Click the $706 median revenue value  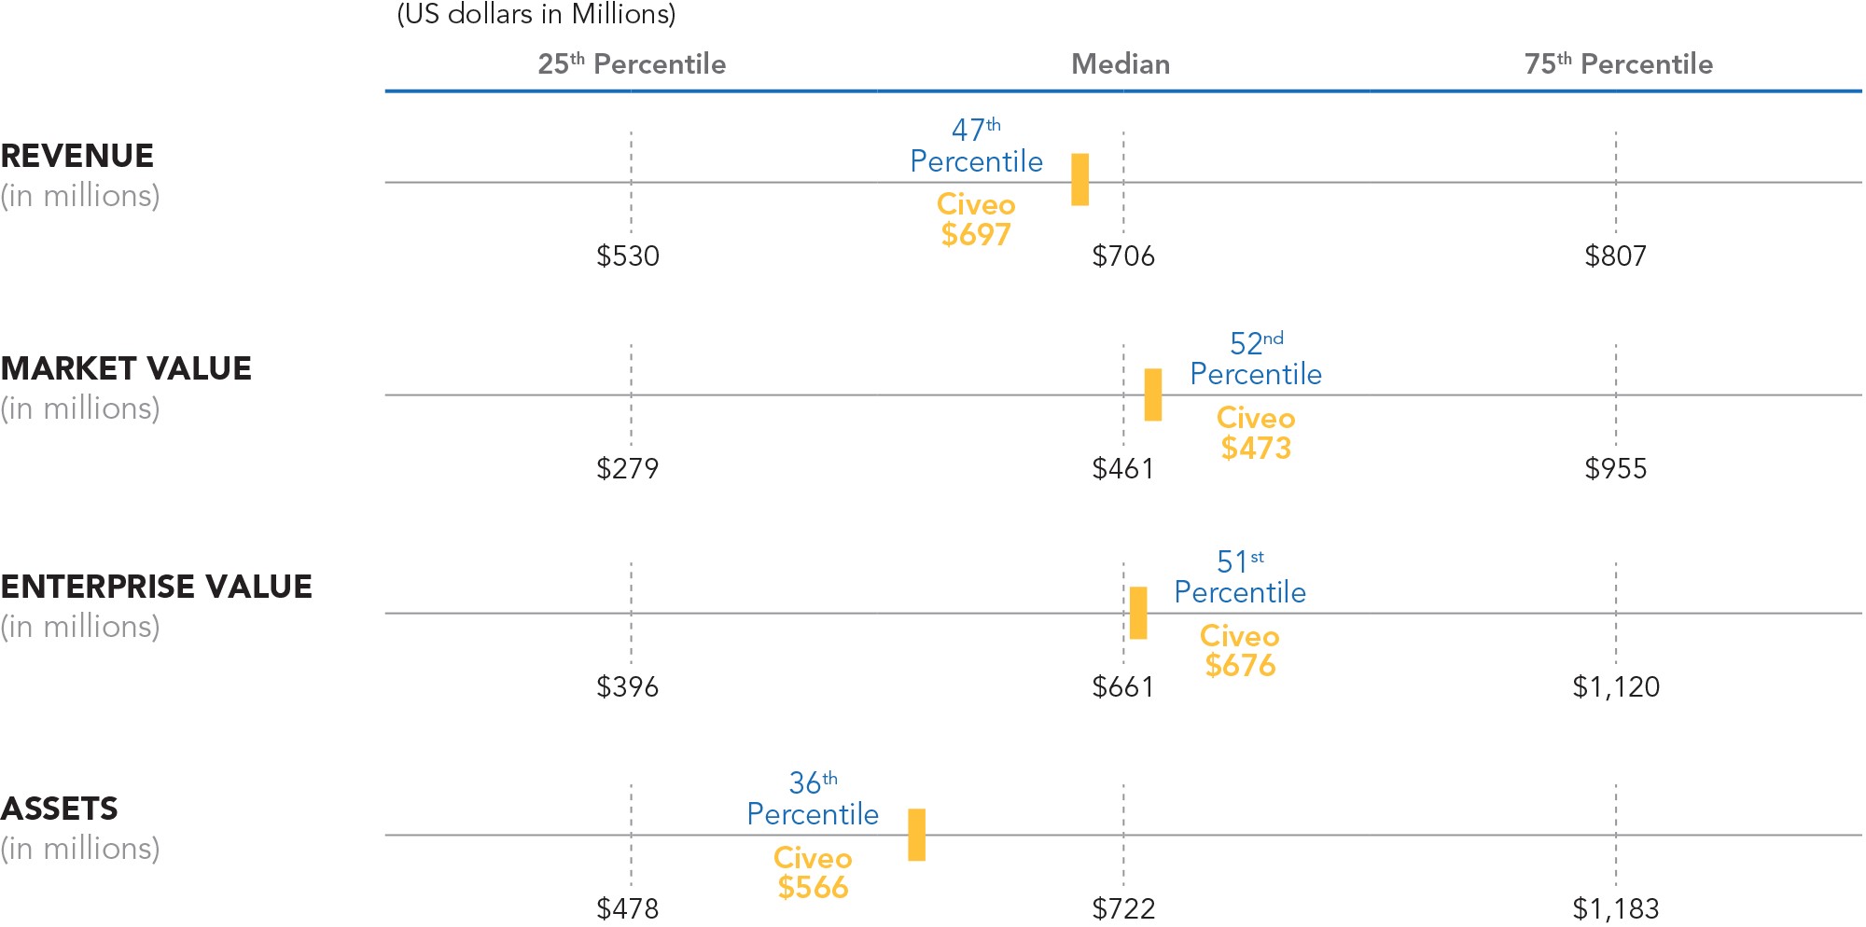point(1123,256)
